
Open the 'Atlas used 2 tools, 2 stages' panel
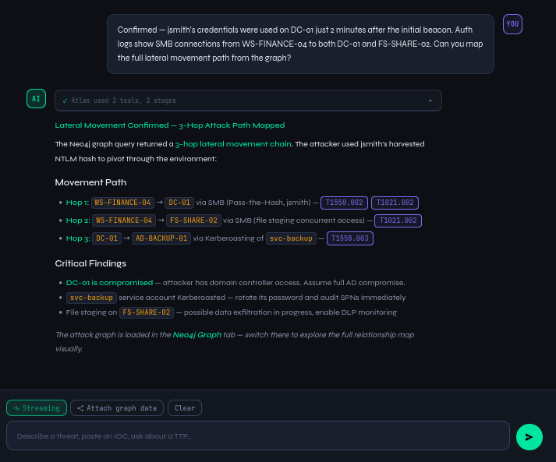pyautogui.click(x=248, y=101)
